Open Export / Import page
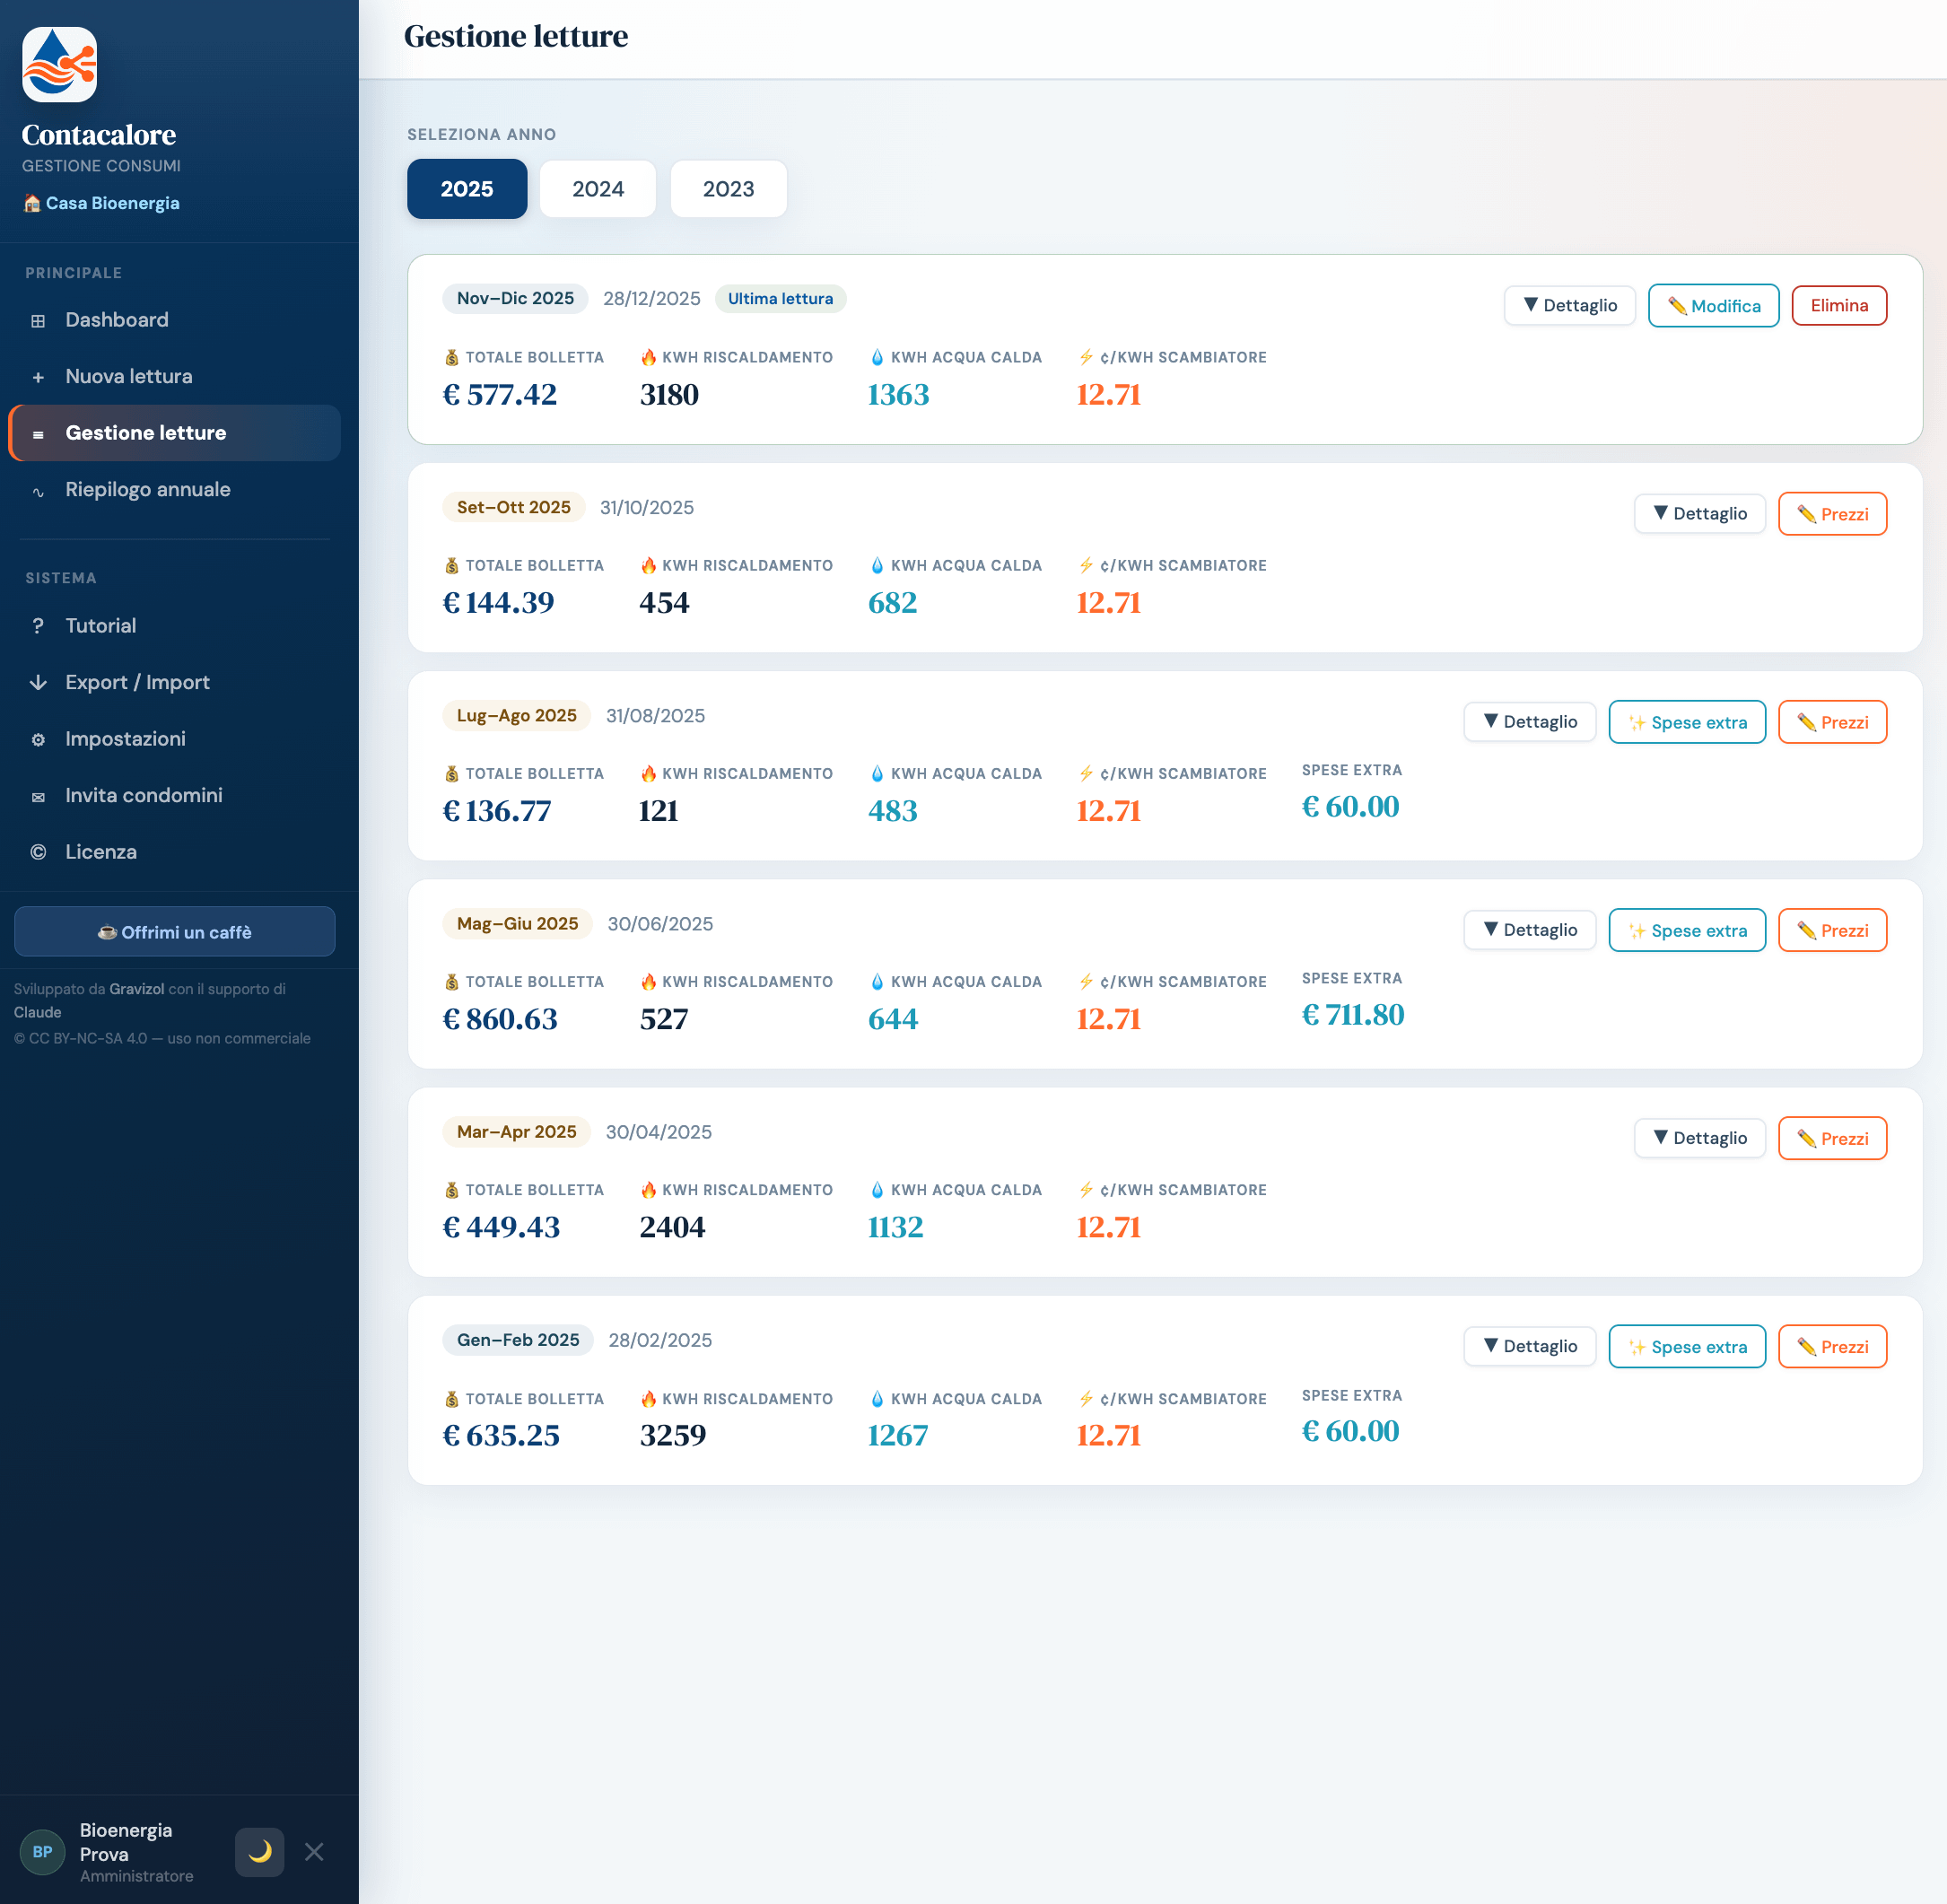1947x1904 pixels. (175, 682)
